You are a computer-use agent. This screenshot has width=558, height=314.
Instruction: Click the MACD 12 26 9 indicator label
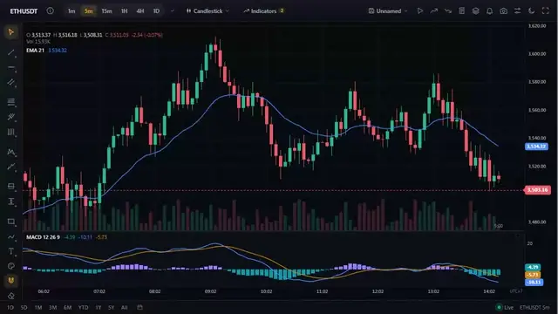coord(43,237)
